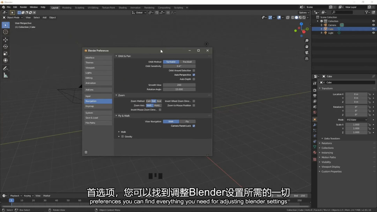
Task: Select the Cursor tool
Action: tap(6, 32)
